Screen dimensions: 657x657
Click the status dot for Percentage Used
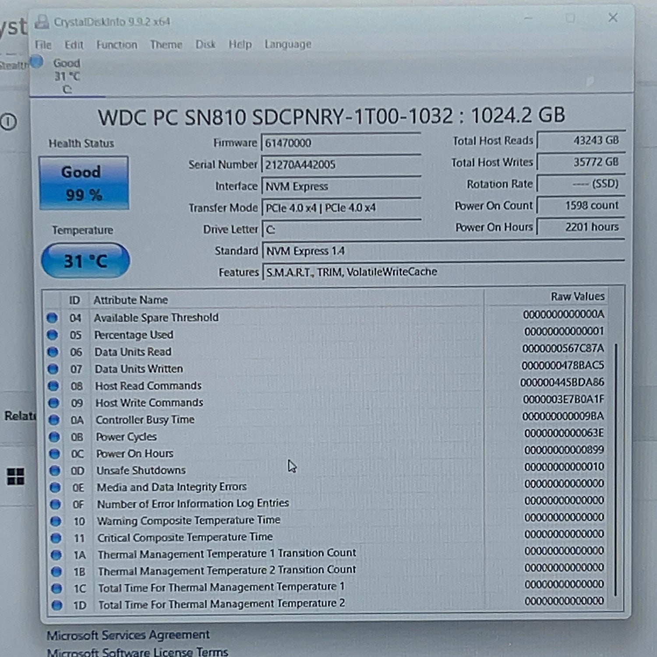point(52,335)
